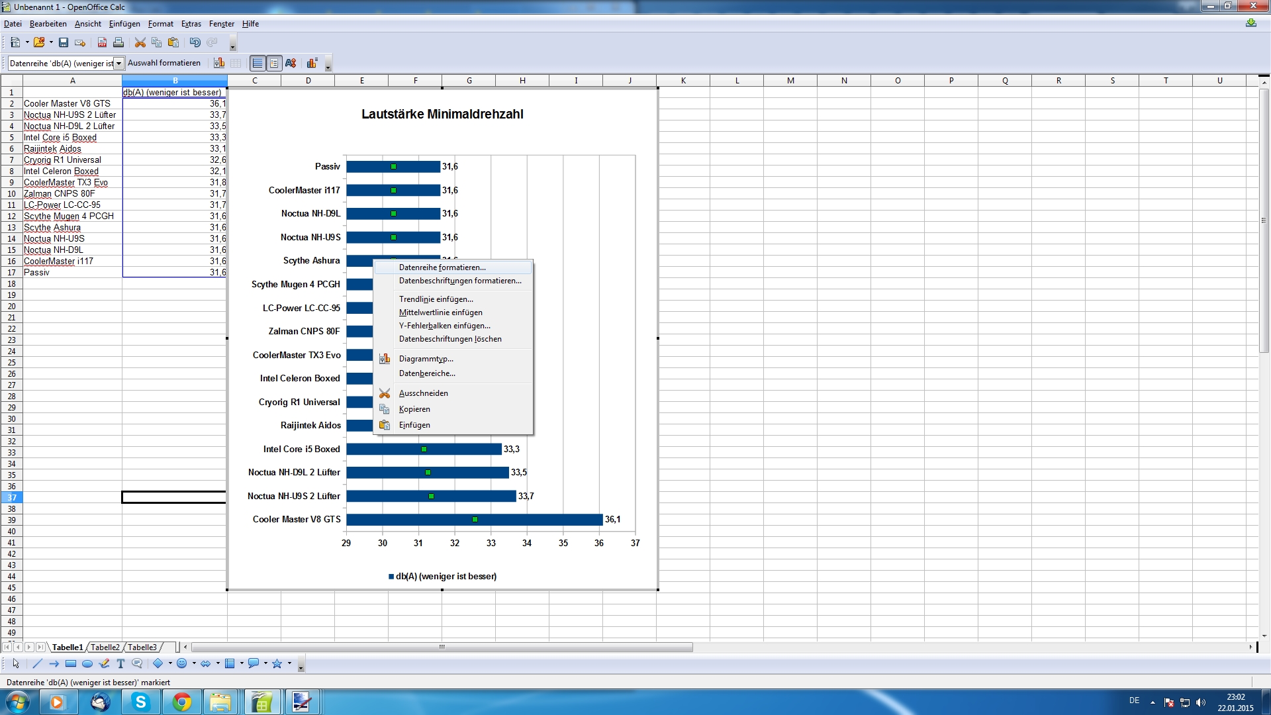
Task: Expand the Basic Shapes dropdown arrow
Action: pyautogui.click(x=170, y=663)
